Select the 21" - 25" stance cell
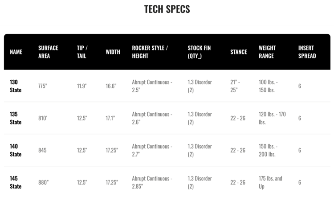 235,86
